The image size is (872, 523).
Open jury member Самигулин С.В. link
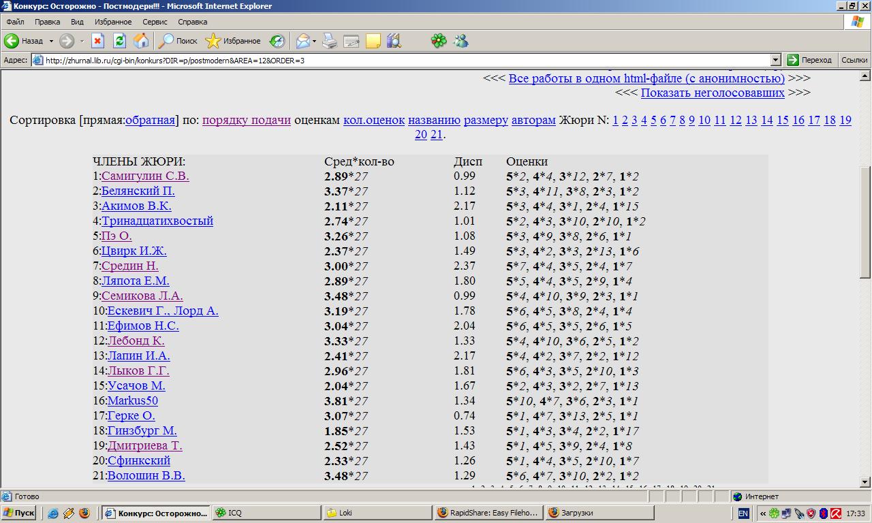click(145, 176)
